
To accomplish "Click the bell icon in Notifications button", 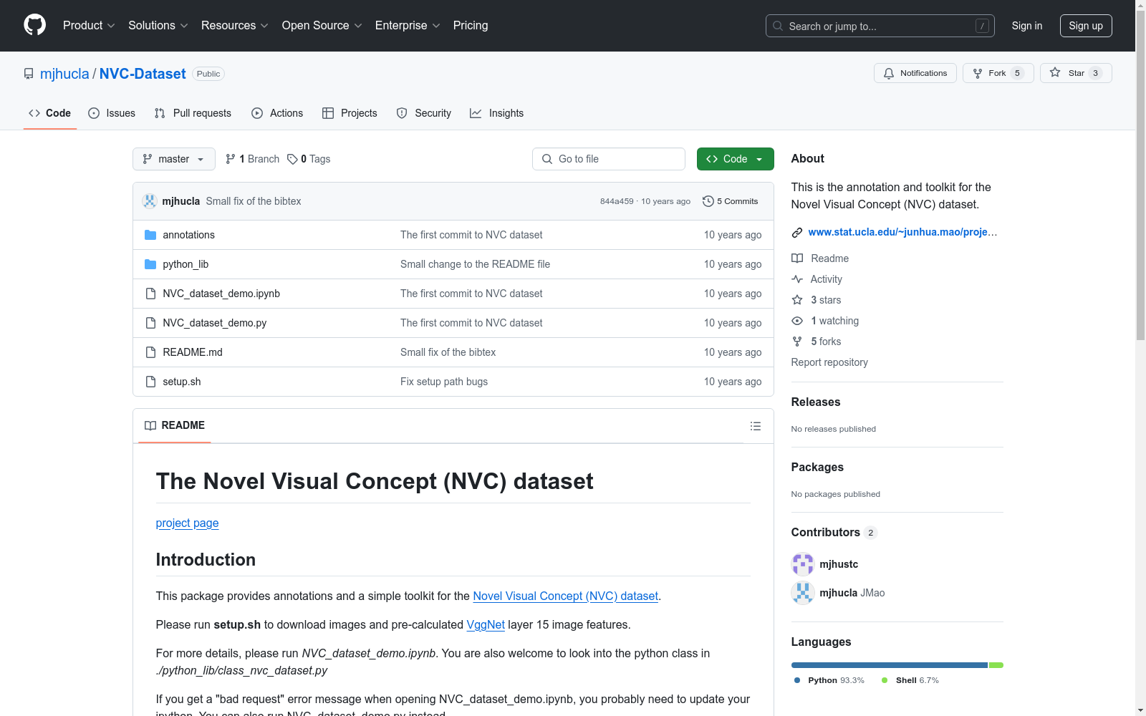I will (x=889, y=73).
